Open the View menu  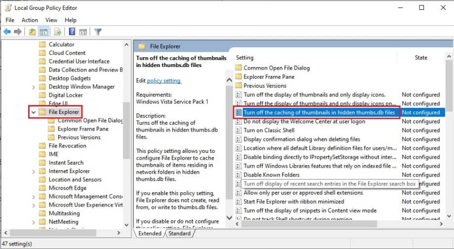coord(51,20)
